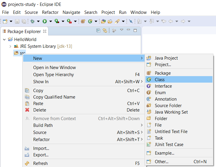This screenshot has height=167, width=216.
Task: Choose Java Working Set from submenu
Action: click(x=179, y=112)
